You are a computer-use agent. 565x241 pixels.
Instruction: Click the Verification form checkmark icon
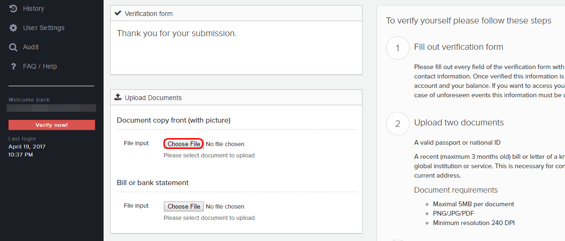point(118,14)
